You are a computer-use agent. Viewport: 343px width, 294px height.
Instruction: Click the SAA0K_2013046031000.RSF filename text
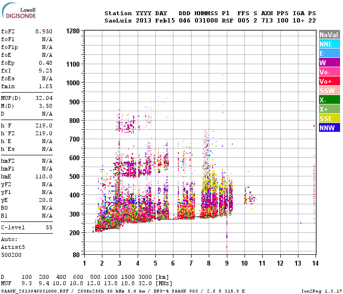click(x=35, y=291)
